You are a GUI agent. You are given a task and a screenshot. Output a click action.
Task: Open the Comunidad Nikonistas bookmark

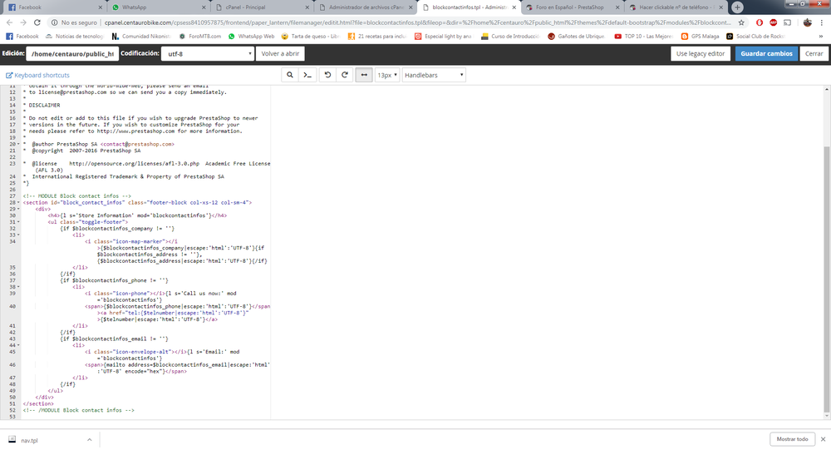141,36
